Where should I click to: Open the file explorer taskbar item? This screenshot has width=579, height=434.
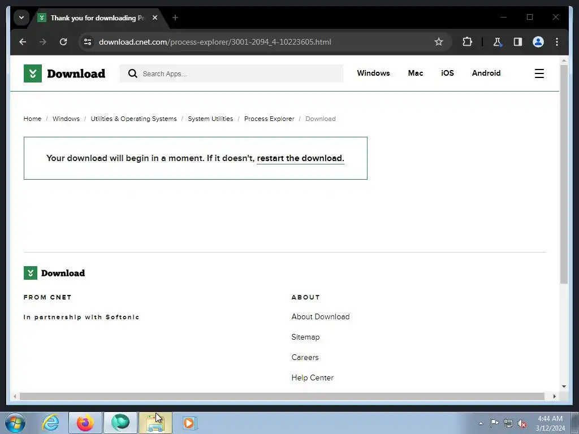[155, 423]
